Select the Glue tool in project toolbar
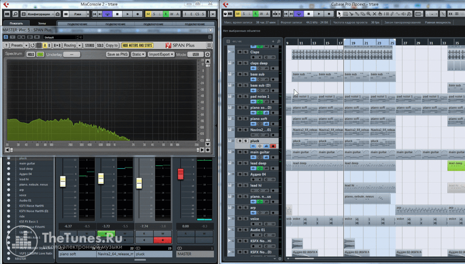465x264 pixels. (357, 14)
